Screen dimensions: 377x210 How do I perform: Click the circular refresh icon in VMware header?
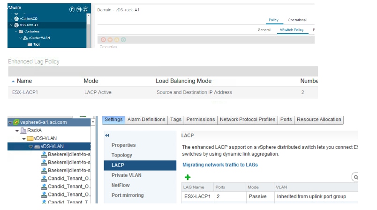[x=86, y=9]
